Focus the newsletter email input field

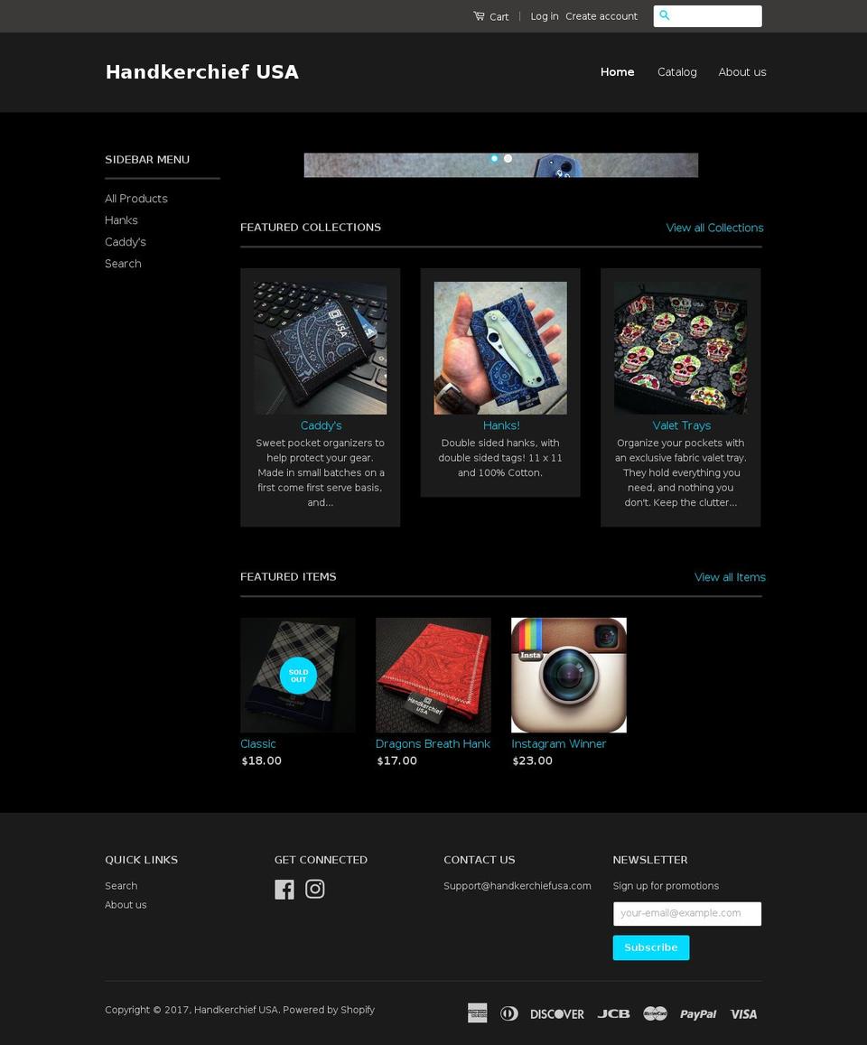[x=687, y=914]
